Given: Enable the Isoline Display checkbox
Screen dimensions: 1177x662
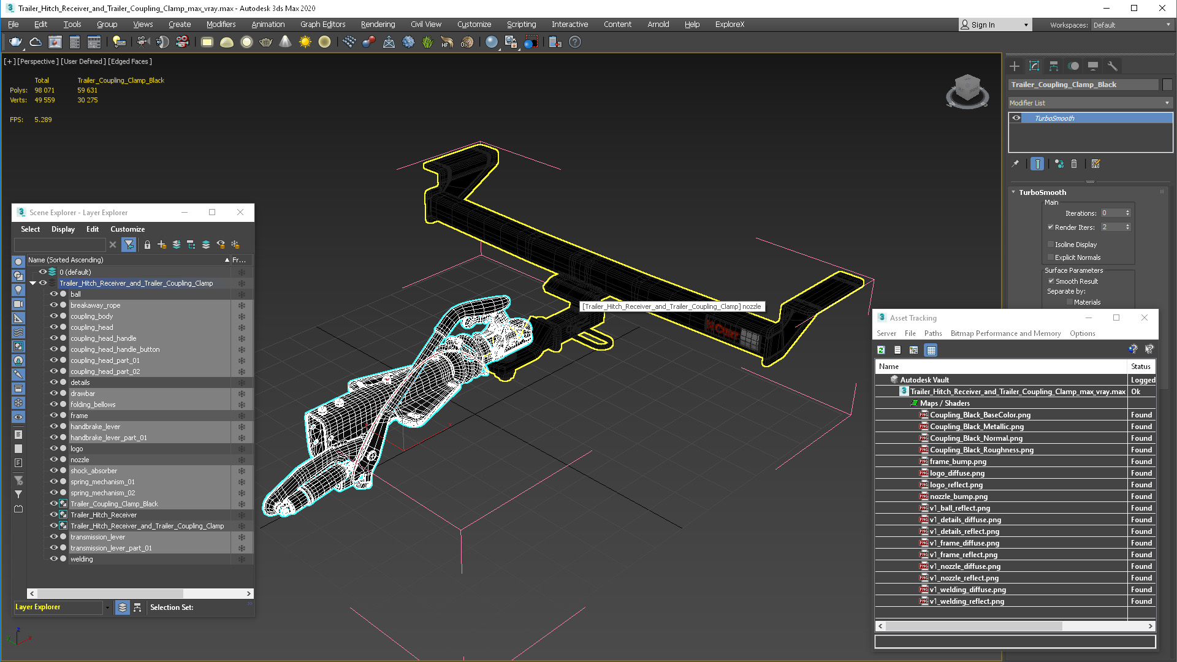Looking at the screenshot, I should pyautogui.click(x=1051, y=244).
